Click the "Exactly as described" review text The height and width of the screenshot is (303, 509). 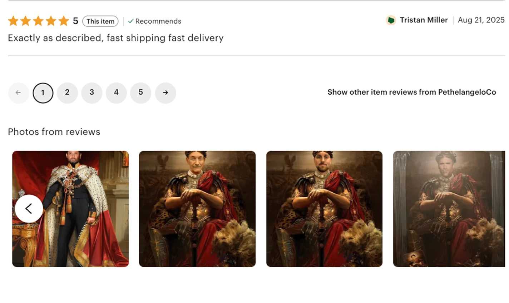point(115,38)
